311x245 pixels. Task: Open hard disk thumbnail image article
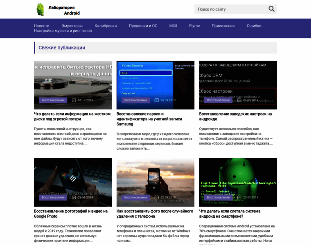coord(73,85)
